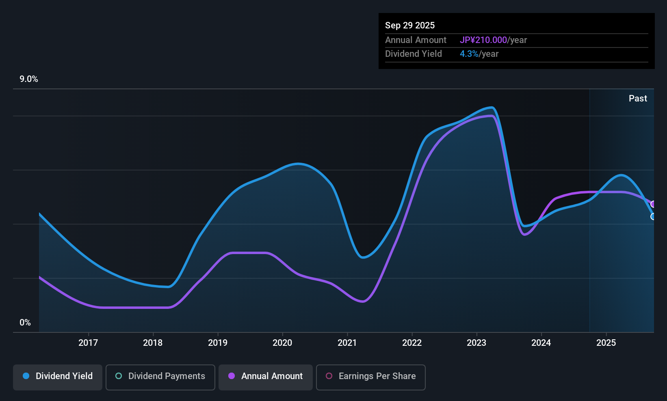Viewport: 667px width, 401px height.
Task: Click the 2025 x-axis label
Action: point(606,343)
